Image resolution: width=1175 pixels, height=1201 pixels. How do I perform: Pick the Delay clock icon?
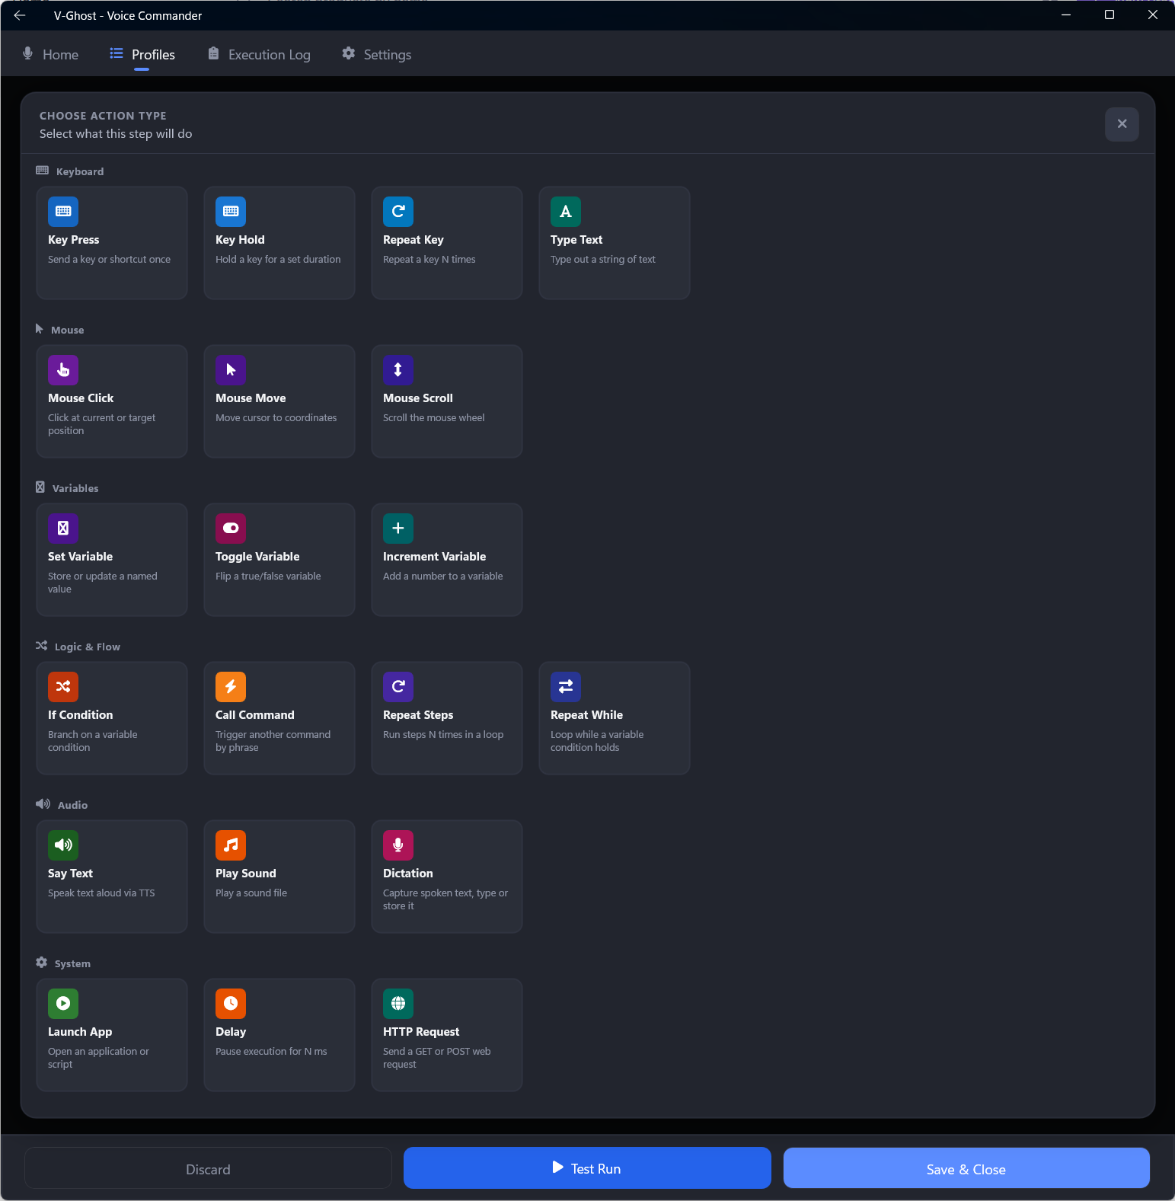coord(231,1004)
